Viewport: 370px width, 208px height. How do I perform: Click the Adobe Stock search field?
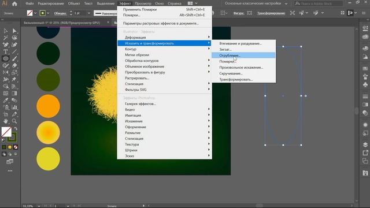(x=319, y=3)
